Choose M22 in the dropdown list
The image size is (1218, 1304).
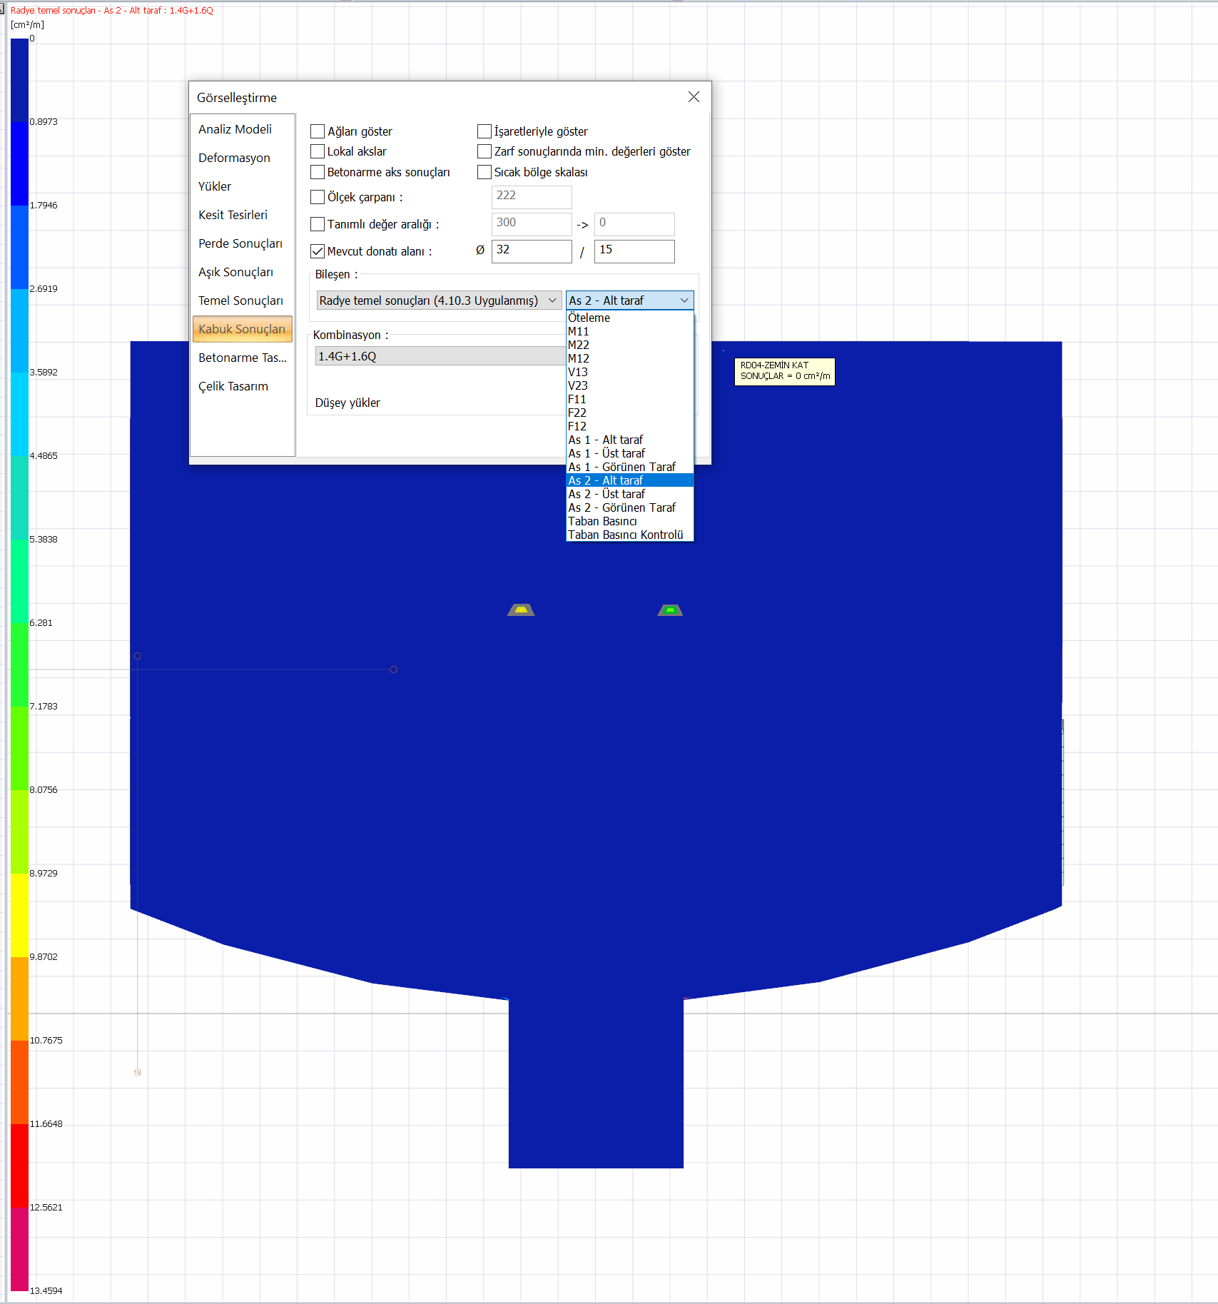coord(629,345)
